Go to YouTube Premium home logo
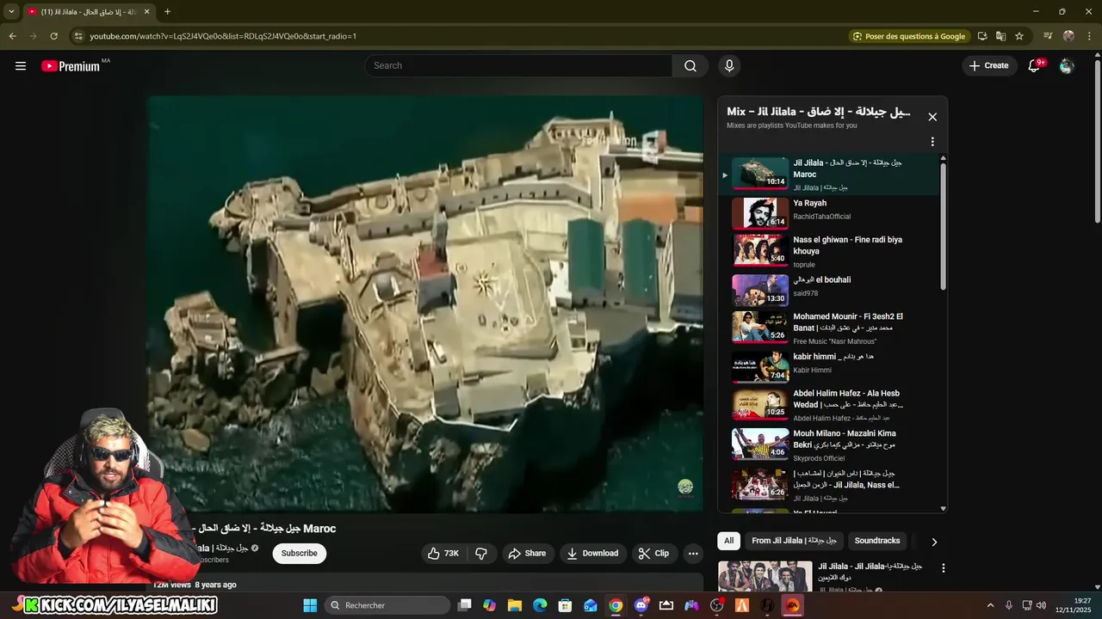 (x=71, y=66)
